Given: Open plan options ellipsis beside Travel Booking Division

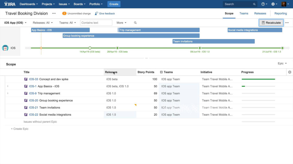Looking at the screenshot, I should 54,13.
